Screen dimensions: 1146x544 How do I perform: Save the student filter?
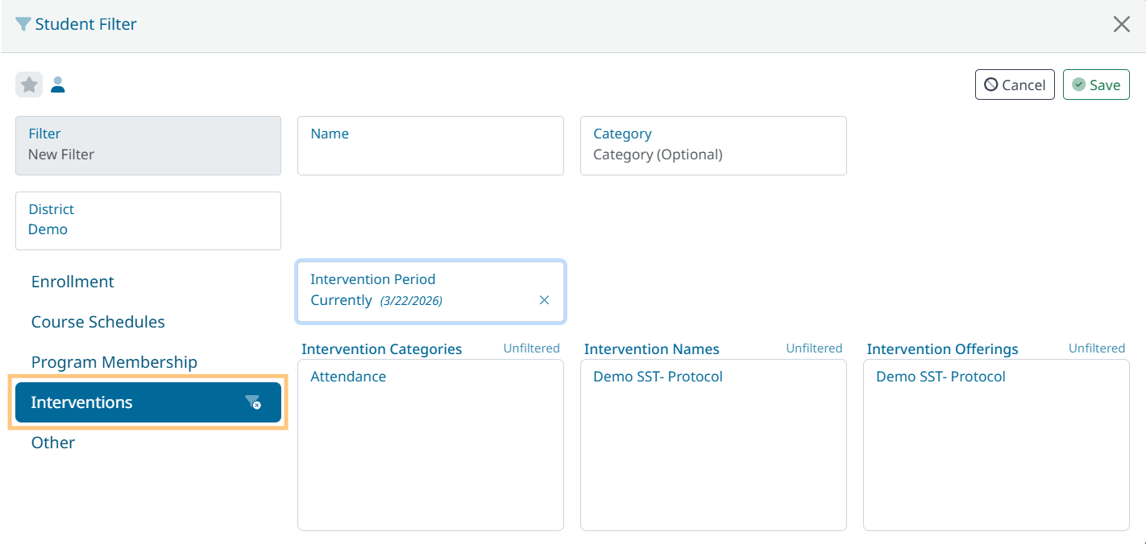tap(1096, 84)
